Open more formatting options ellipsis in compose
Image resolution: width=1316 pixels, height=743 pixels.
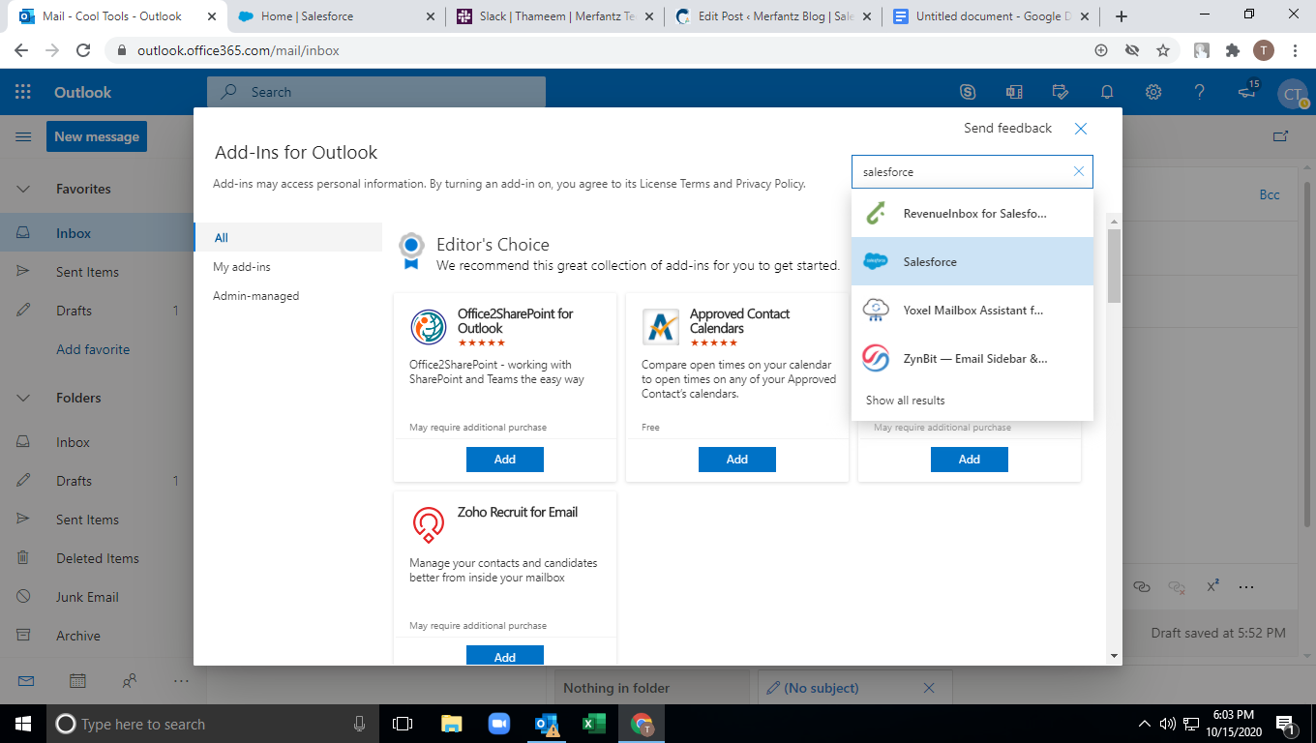pos(1246,587)
